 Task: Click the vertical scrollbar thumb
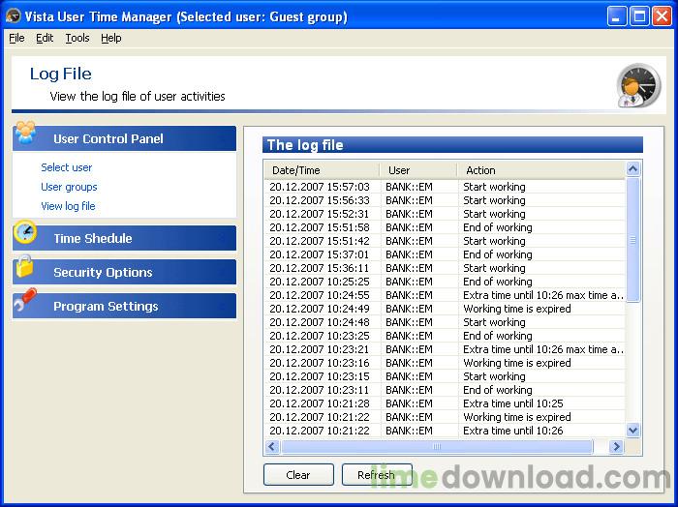633,240
